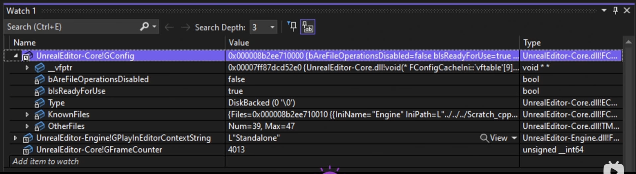Click the search magnifier icon in Watch

(x=144, y=27)
